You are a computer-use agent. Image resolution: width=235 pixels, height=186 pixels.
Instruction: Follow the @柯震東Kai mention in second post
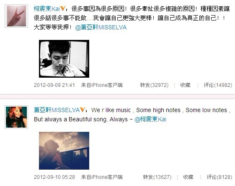pyautogui.click(x=150, y=119)
